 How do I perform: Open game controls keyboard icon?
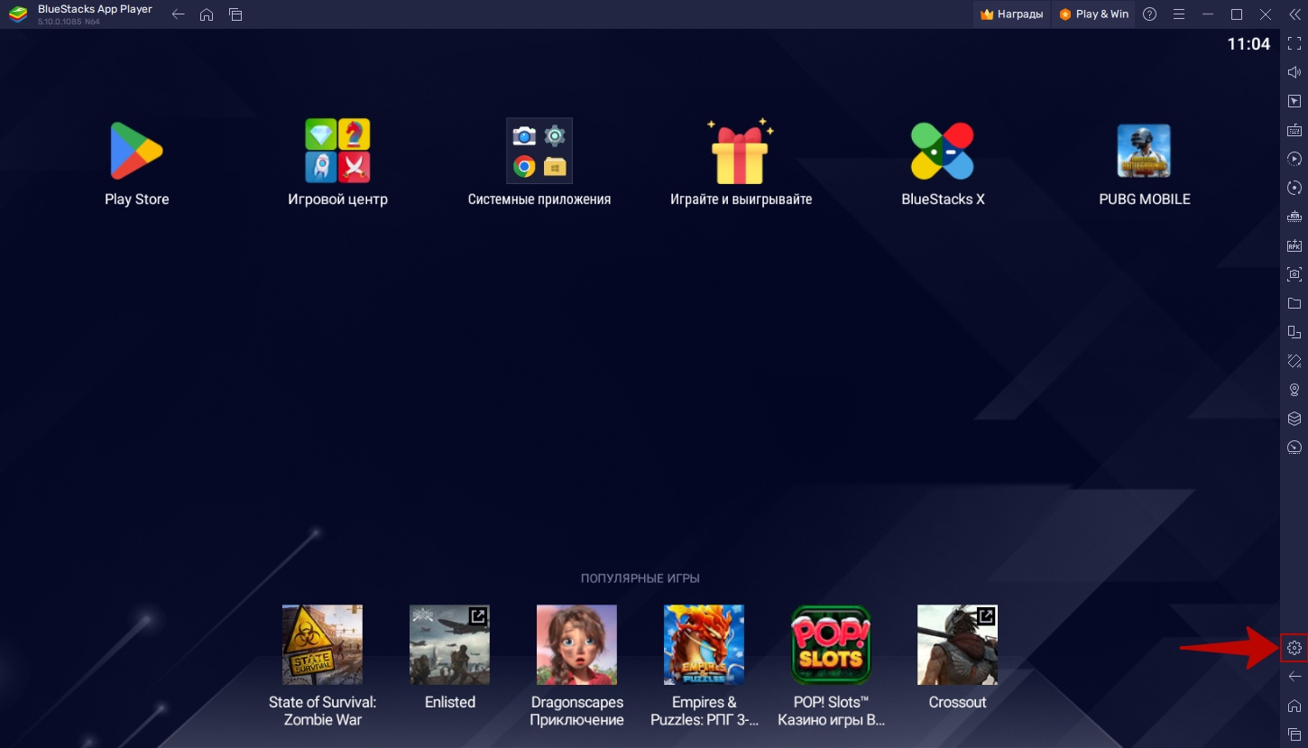pos(1294,130)
